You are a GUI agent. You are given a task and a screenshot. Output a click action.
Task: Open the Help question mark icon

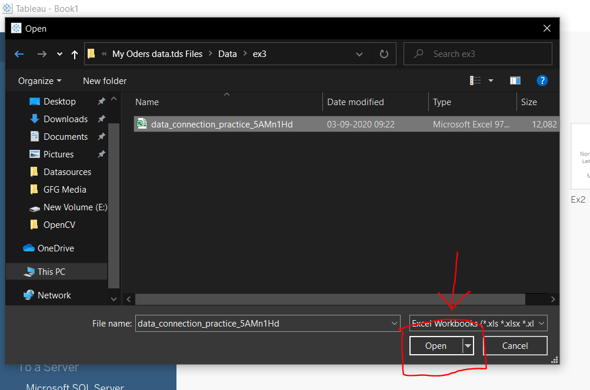point(542,80)
